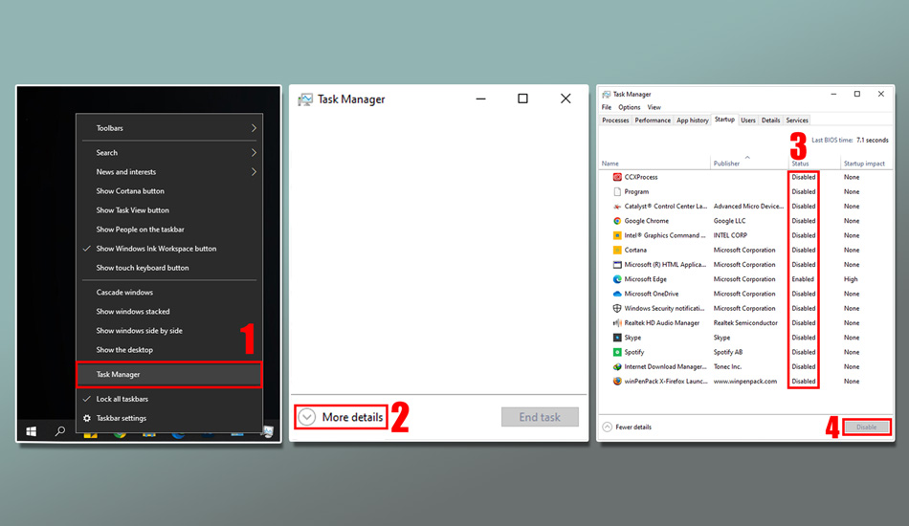Click the Task Manager title icon in small window
This screenshot has height=526, width=909.
305,99
